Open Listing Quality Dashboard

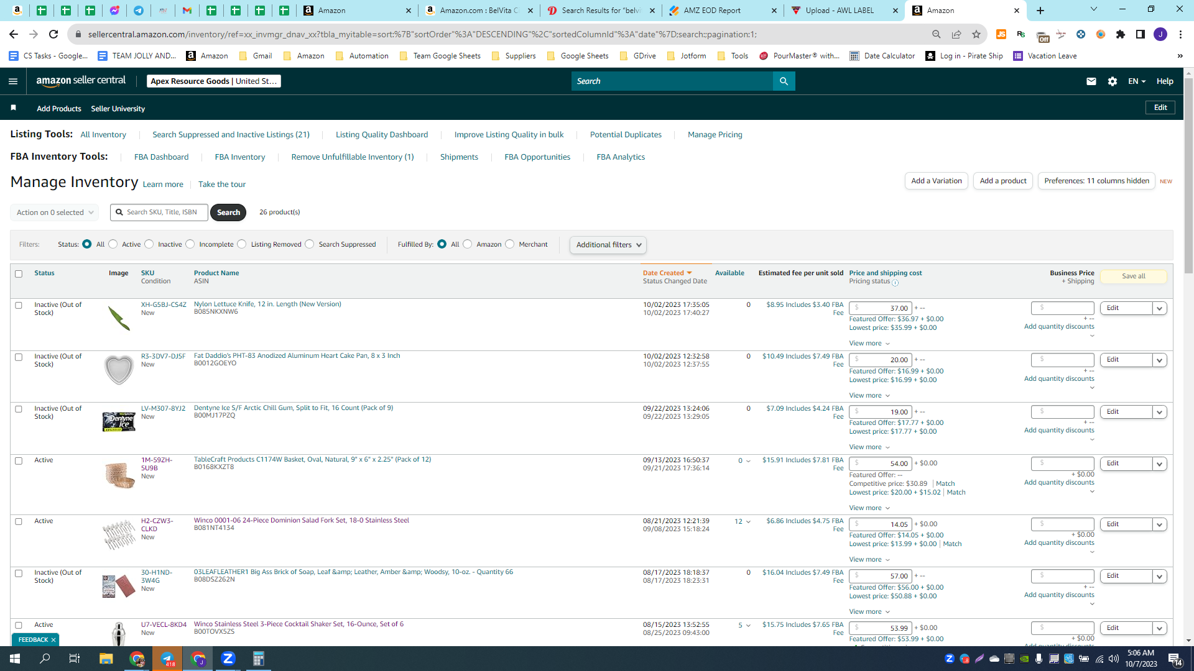pyautogui.click(x=382, y=135)
